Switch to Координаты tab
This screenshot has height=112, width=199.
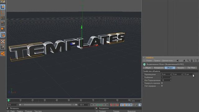159,68
